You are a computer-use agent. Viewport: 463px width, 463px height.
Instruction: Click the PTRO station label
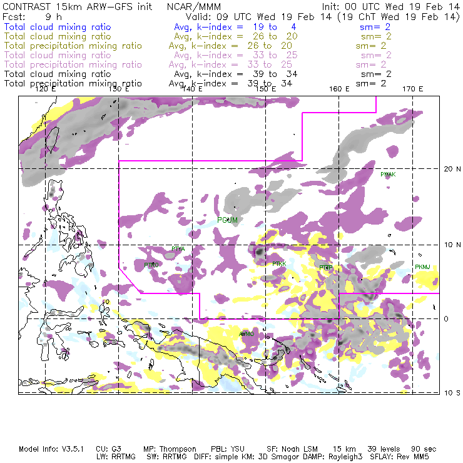tap(151, 265)
